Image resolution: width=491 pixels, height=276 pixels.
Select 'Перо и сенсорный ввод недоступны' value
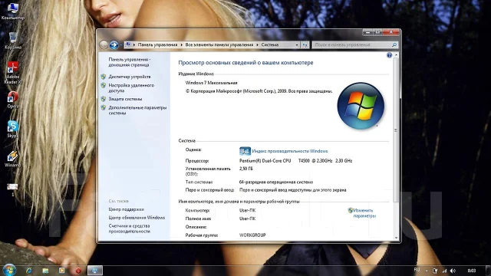[293, 190]
